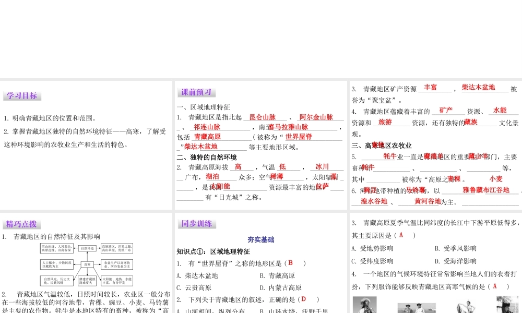The width and height of the screenshot is (522, 313).
Task: Click the red answer 黄河谷地
Action: pos(428,201)
